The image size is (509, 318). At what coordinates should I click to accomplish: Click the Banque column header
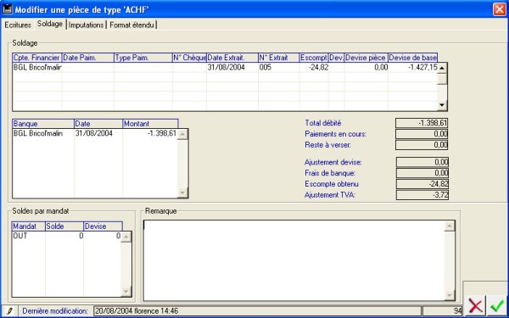(43, 124)
